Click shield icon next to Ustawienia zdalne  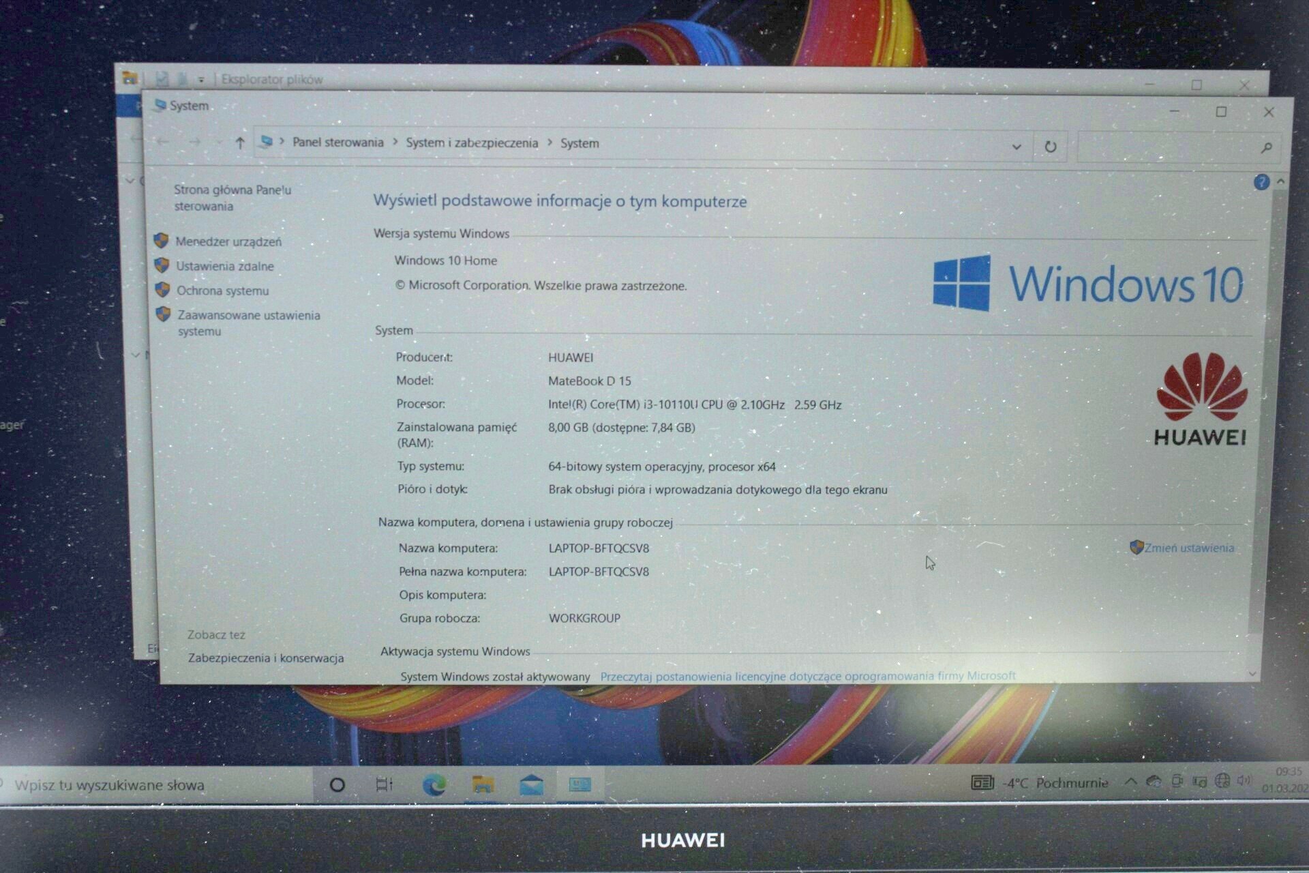pyautogui.click(x=162, y=265)
